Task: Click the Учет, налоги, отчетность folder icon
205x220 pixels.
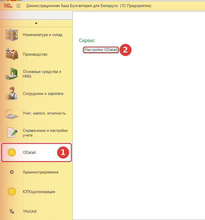Action: pyautogui.click(x=11, y=114)
